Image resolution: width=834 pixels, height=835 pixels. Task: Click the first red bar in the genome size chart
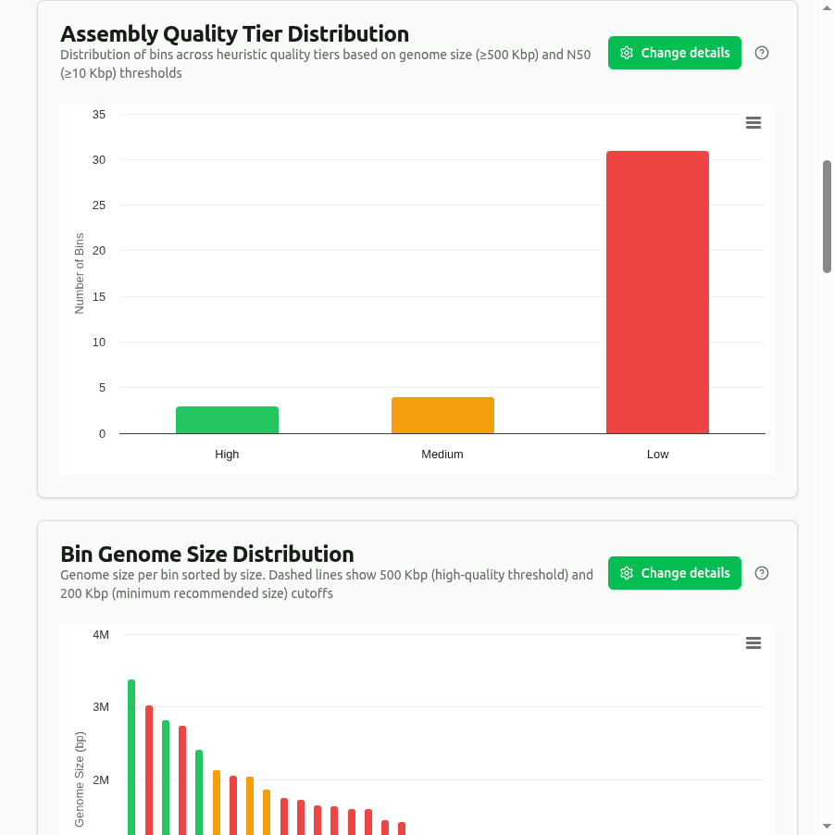click(148, 768)
